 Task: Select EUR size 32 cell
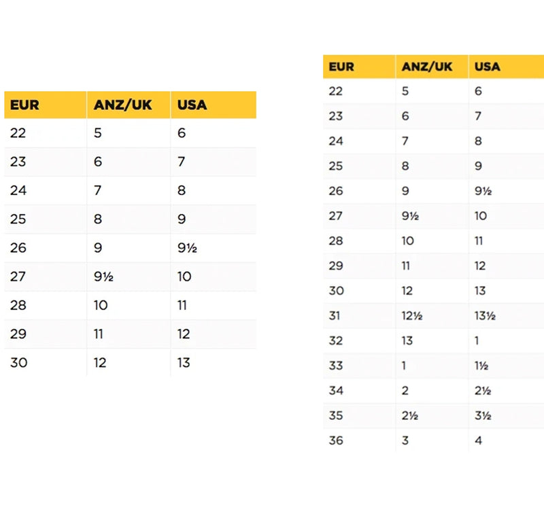[336, 340]
